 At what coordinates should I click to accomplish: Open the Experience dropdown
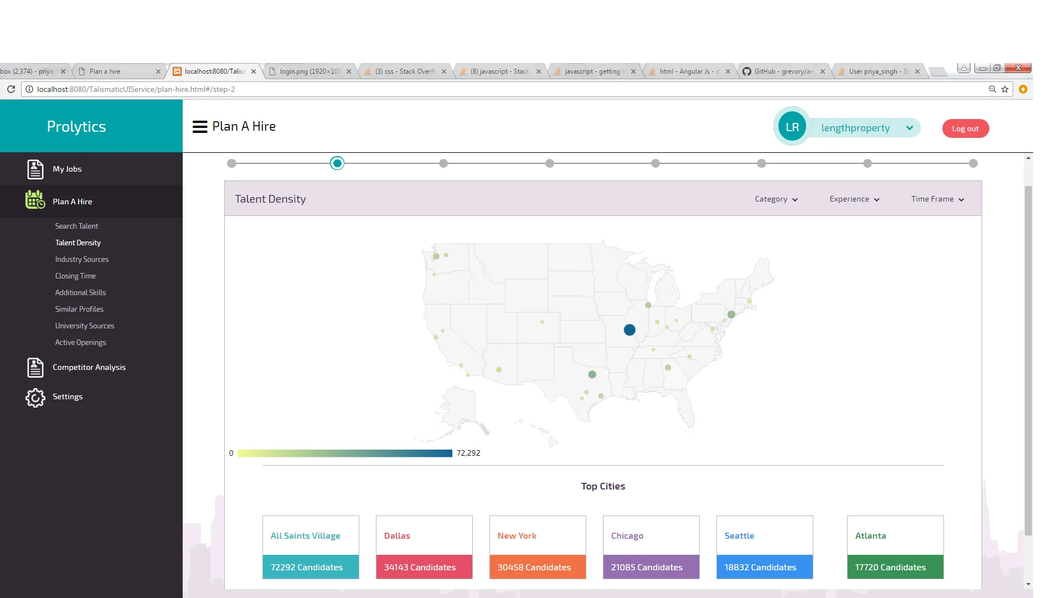point(854,199)
